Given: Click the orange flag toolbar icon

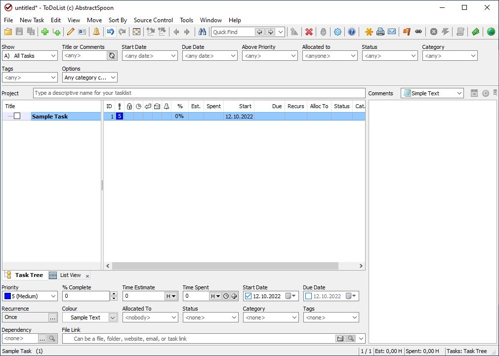Looking at the screenshot, I should click(407, 32).
